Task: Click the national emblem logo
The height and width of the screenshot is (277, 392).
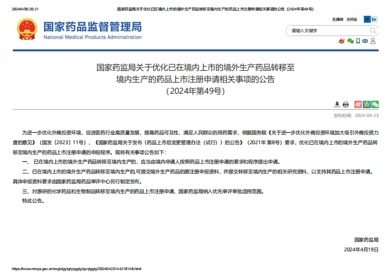Action: coord(27,30)
